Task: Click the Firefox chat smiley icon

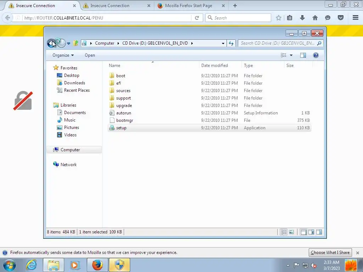Action: (x=328, y=18)
